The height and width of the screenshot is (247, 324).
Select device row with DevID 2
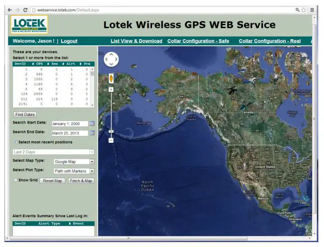click(x=52, y=74)
